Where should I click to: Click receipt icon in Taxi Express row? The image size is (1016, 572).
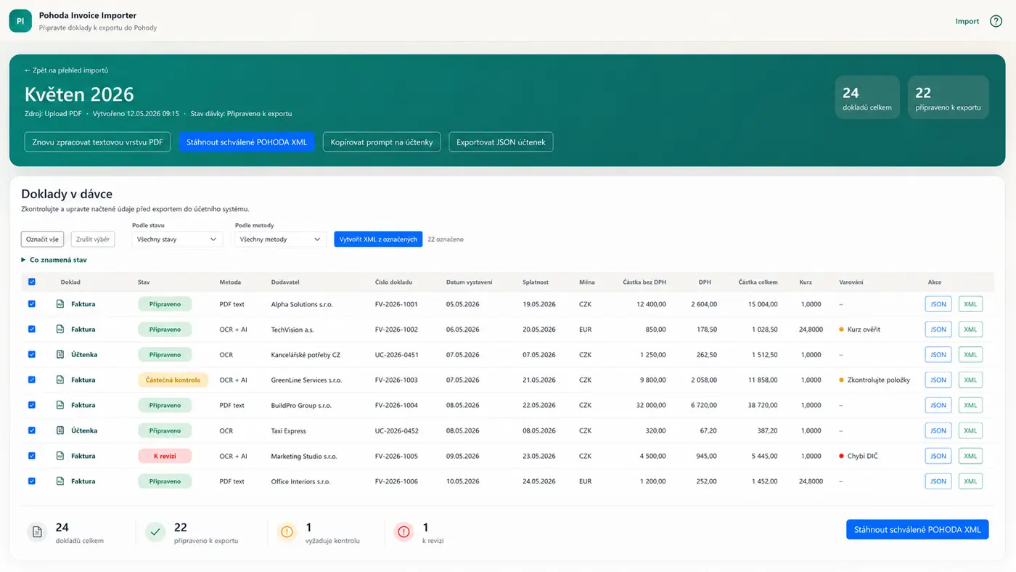coord(60,430)
